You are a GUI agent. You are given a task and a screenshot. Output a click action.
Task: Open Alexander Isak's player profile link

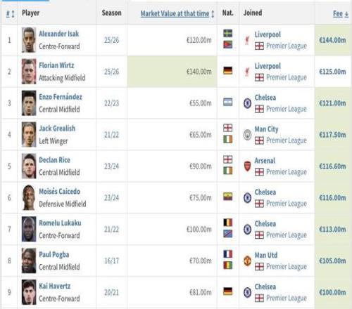(59, 34)
